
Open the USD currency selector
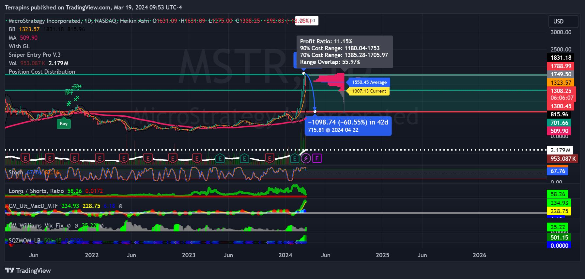click(x=563, y=22)
